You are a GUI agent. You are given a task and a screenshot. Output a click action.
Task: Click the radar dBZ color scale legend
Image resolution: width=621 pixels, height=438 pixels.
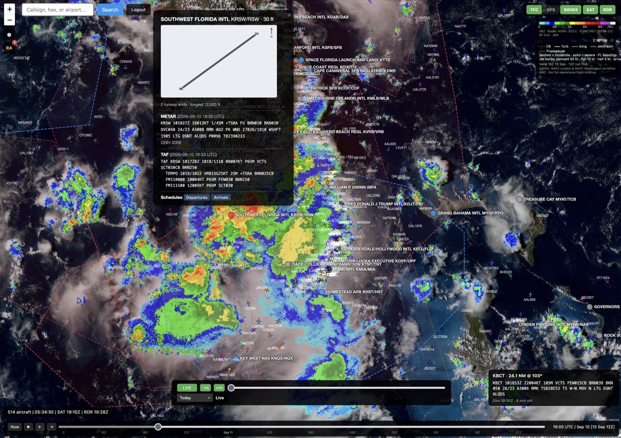(x=577, y=23)
